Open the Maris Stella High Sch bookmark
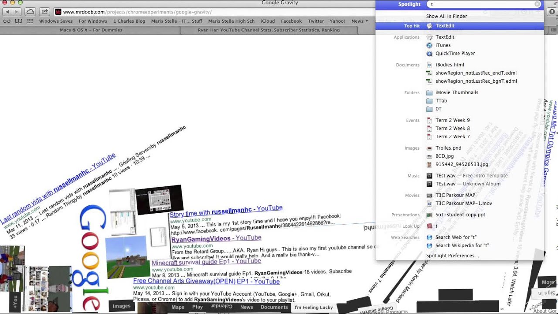This screenshot has height=314, width=558. pos(231,21)
